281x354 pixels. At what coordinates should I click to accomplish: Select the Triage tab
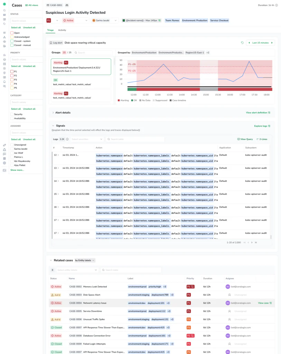tap(50, 30)
